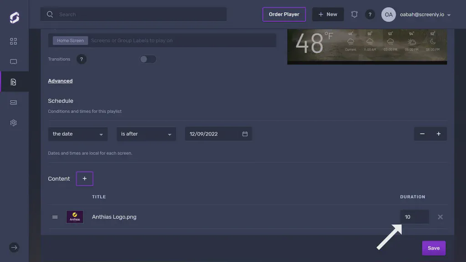Open the dashboard grid icon in sidebar
This screenshot has width=466, height=262.
(x=14, y=41)
